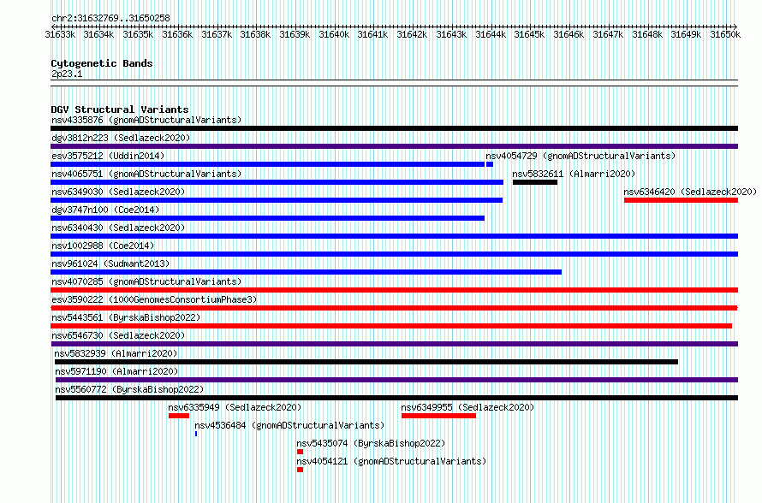Open the nsv5560772 ByrskaBishop2022 label
The width and height of the screenshot is (762, 503).
point(129,389)
